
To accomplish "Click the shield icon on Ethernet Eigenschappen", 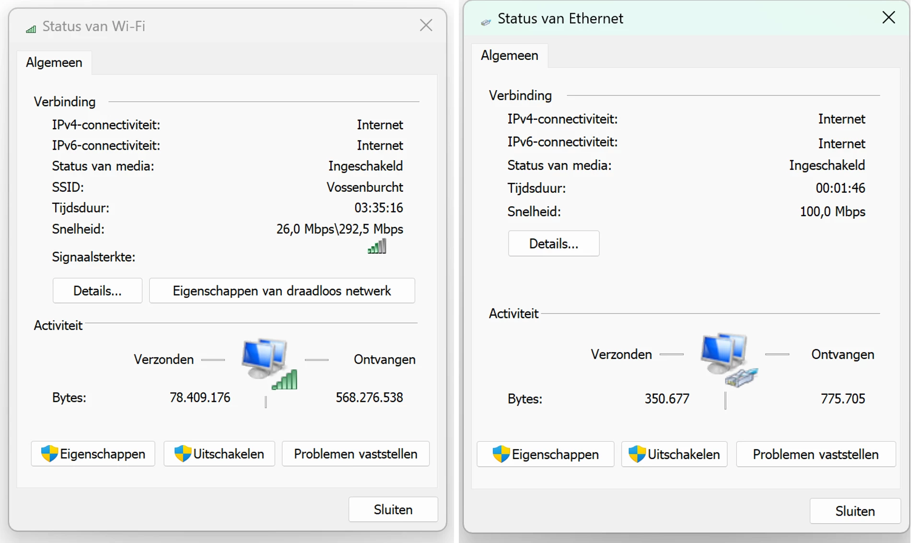I will coord(501,454).
